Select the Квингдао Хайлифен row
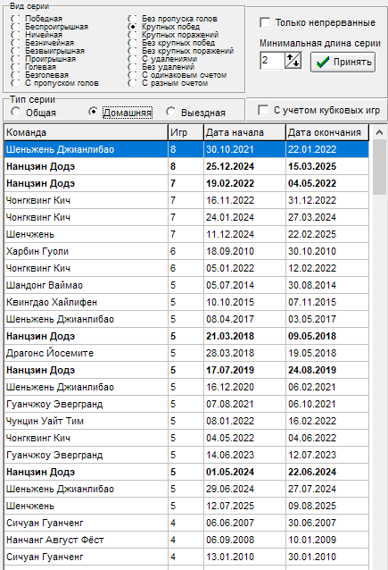 pyautogui.click(x=186, y=302)
